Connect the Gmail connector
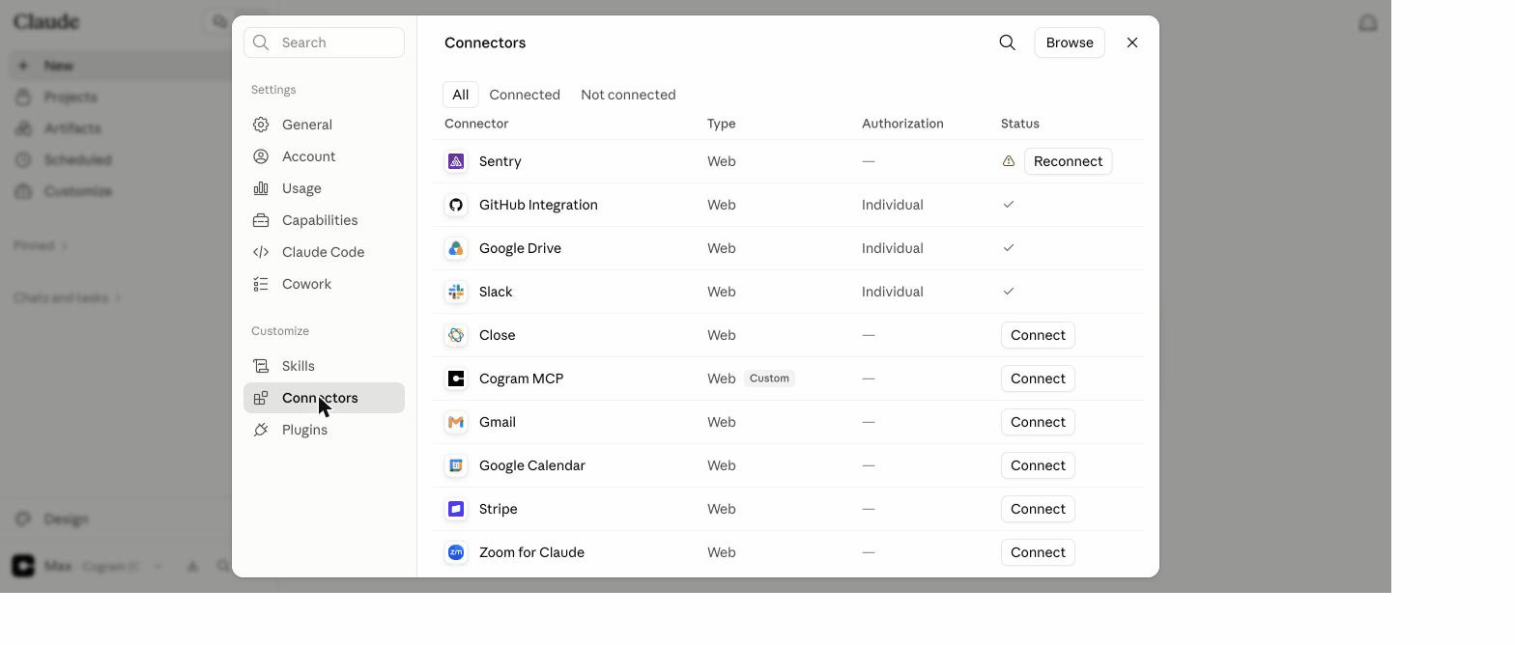This screenshot has height=645, width=1515. point(1038,422)
